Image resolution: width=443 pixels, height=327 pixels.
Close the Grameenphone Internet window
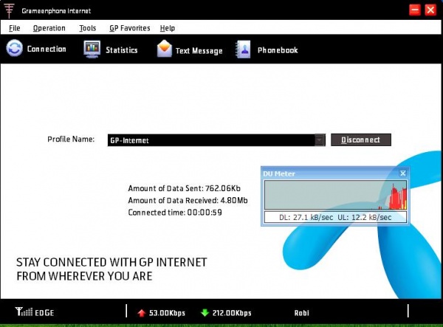pos(430,10)
